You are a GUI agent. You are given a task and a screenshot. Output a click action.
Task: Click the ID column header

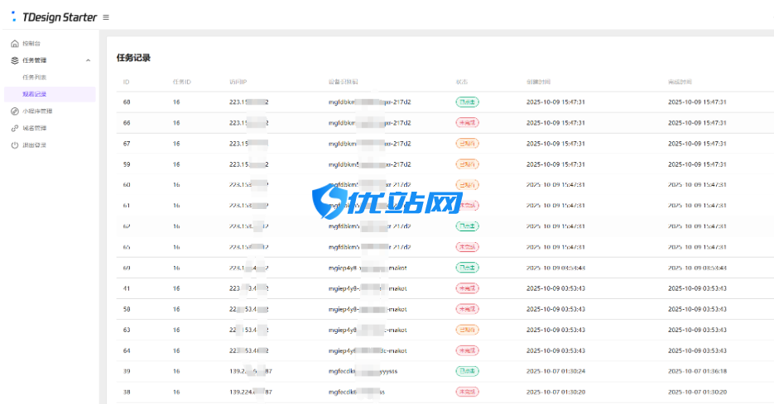pyautogui.click(x=127, y=82)
